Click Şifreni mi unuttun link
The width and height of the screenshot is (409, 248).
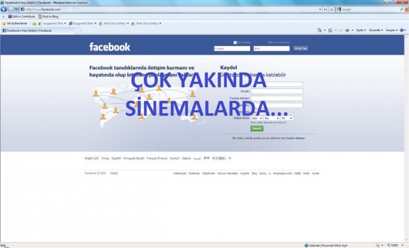coord(278,42)
